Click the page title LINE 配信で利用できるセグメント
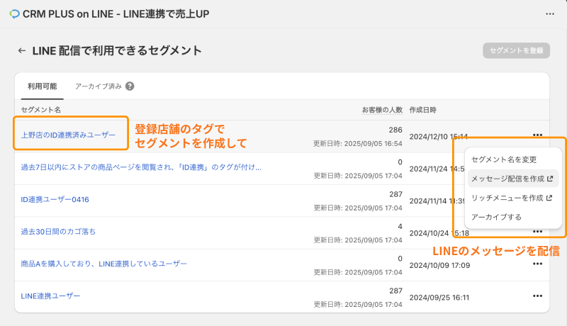This screenshot has width=567, height=326. (117, 50)
